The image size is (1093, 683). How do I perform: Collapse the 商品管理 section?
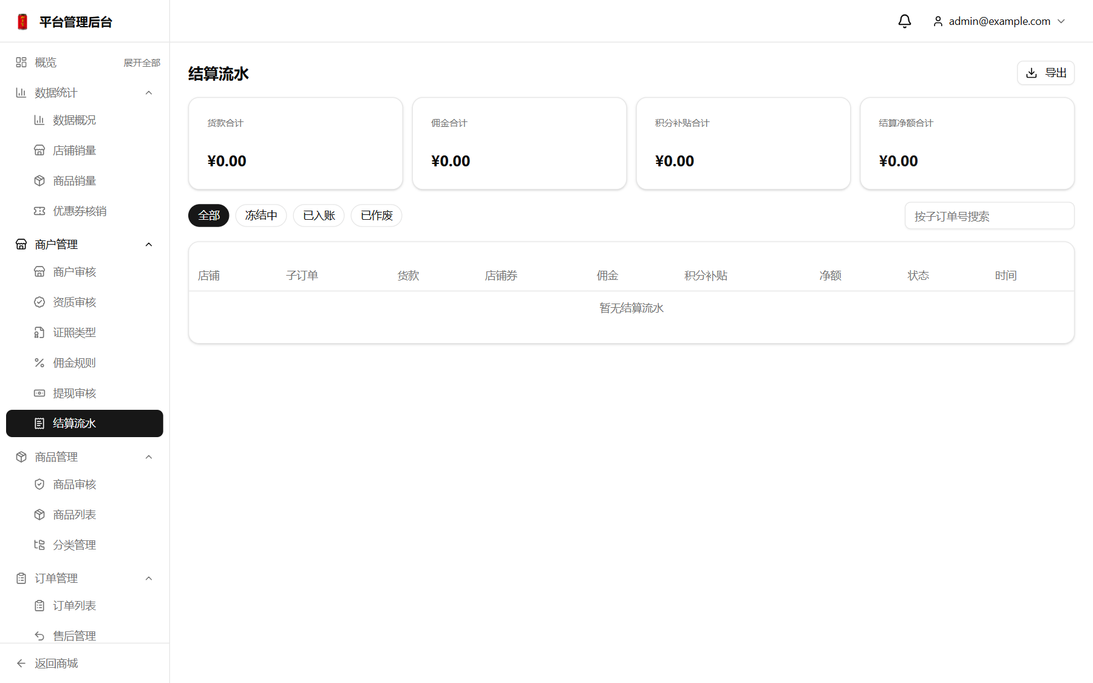pyautogui.click(x=149, y=457)
